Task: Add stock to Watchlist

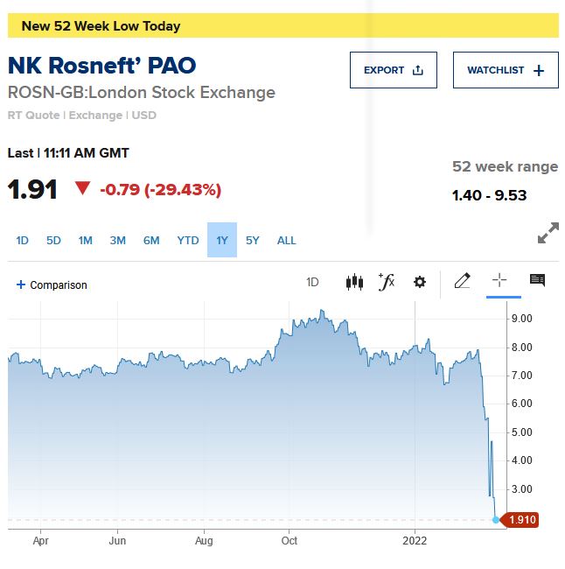Action: [x=506, y=70]
